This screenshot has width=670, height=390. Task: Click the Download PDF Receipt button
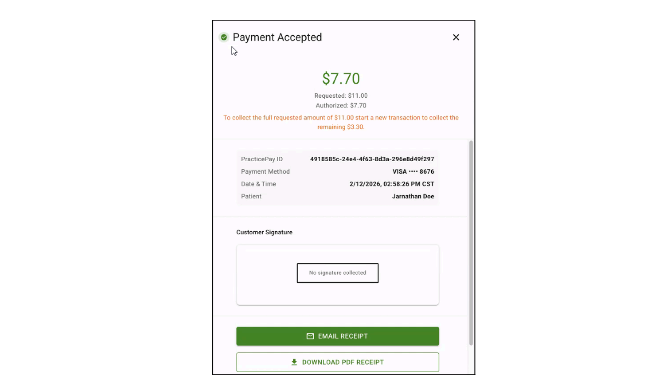[337, 362]
